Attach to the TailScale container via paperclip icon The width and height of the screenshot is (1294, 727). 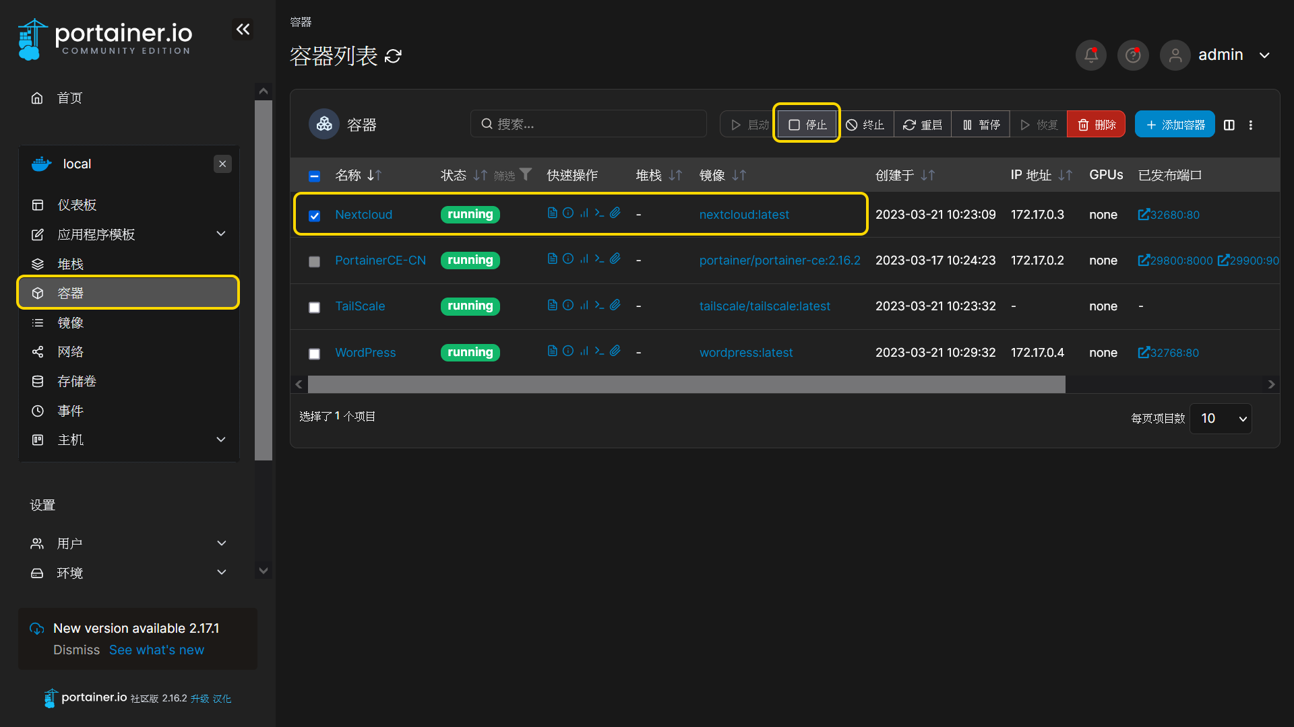click(x=615, y=305)
